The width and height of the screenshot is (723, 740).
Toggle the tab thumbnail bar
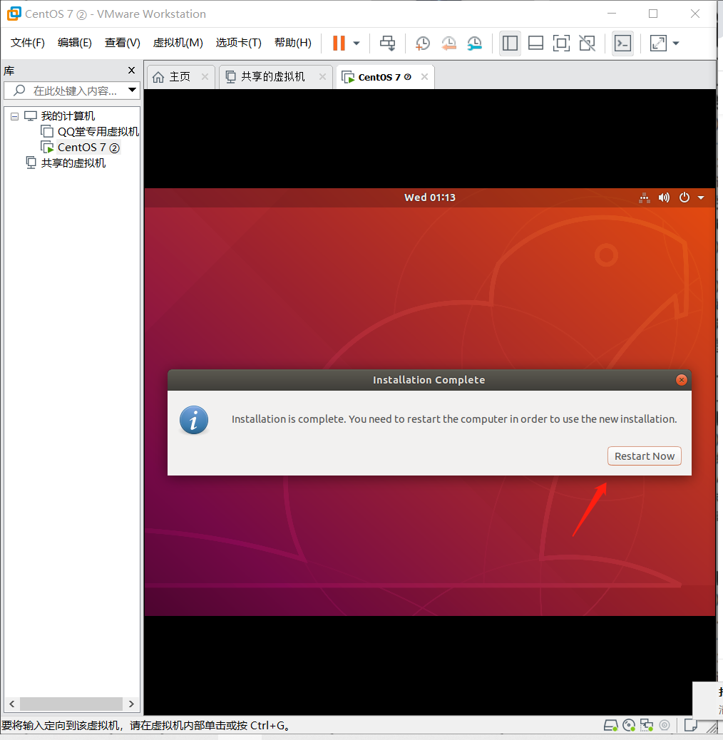(535, 43)
